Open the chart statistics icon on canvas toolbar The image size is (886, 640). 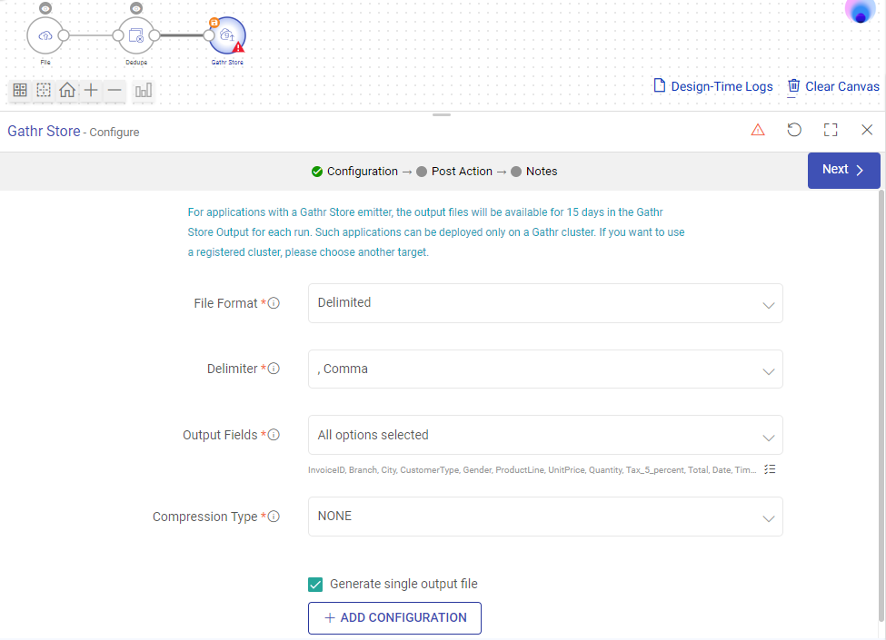coord(143,90)
